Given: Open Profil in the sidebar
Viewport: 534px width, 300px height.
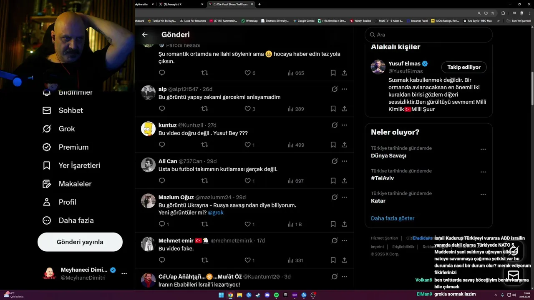Looking at the screenshot, I should (59, 202).
